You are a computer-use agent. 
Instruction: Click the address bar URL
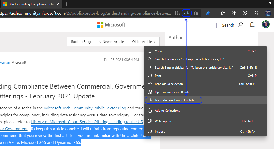point(85,13)
